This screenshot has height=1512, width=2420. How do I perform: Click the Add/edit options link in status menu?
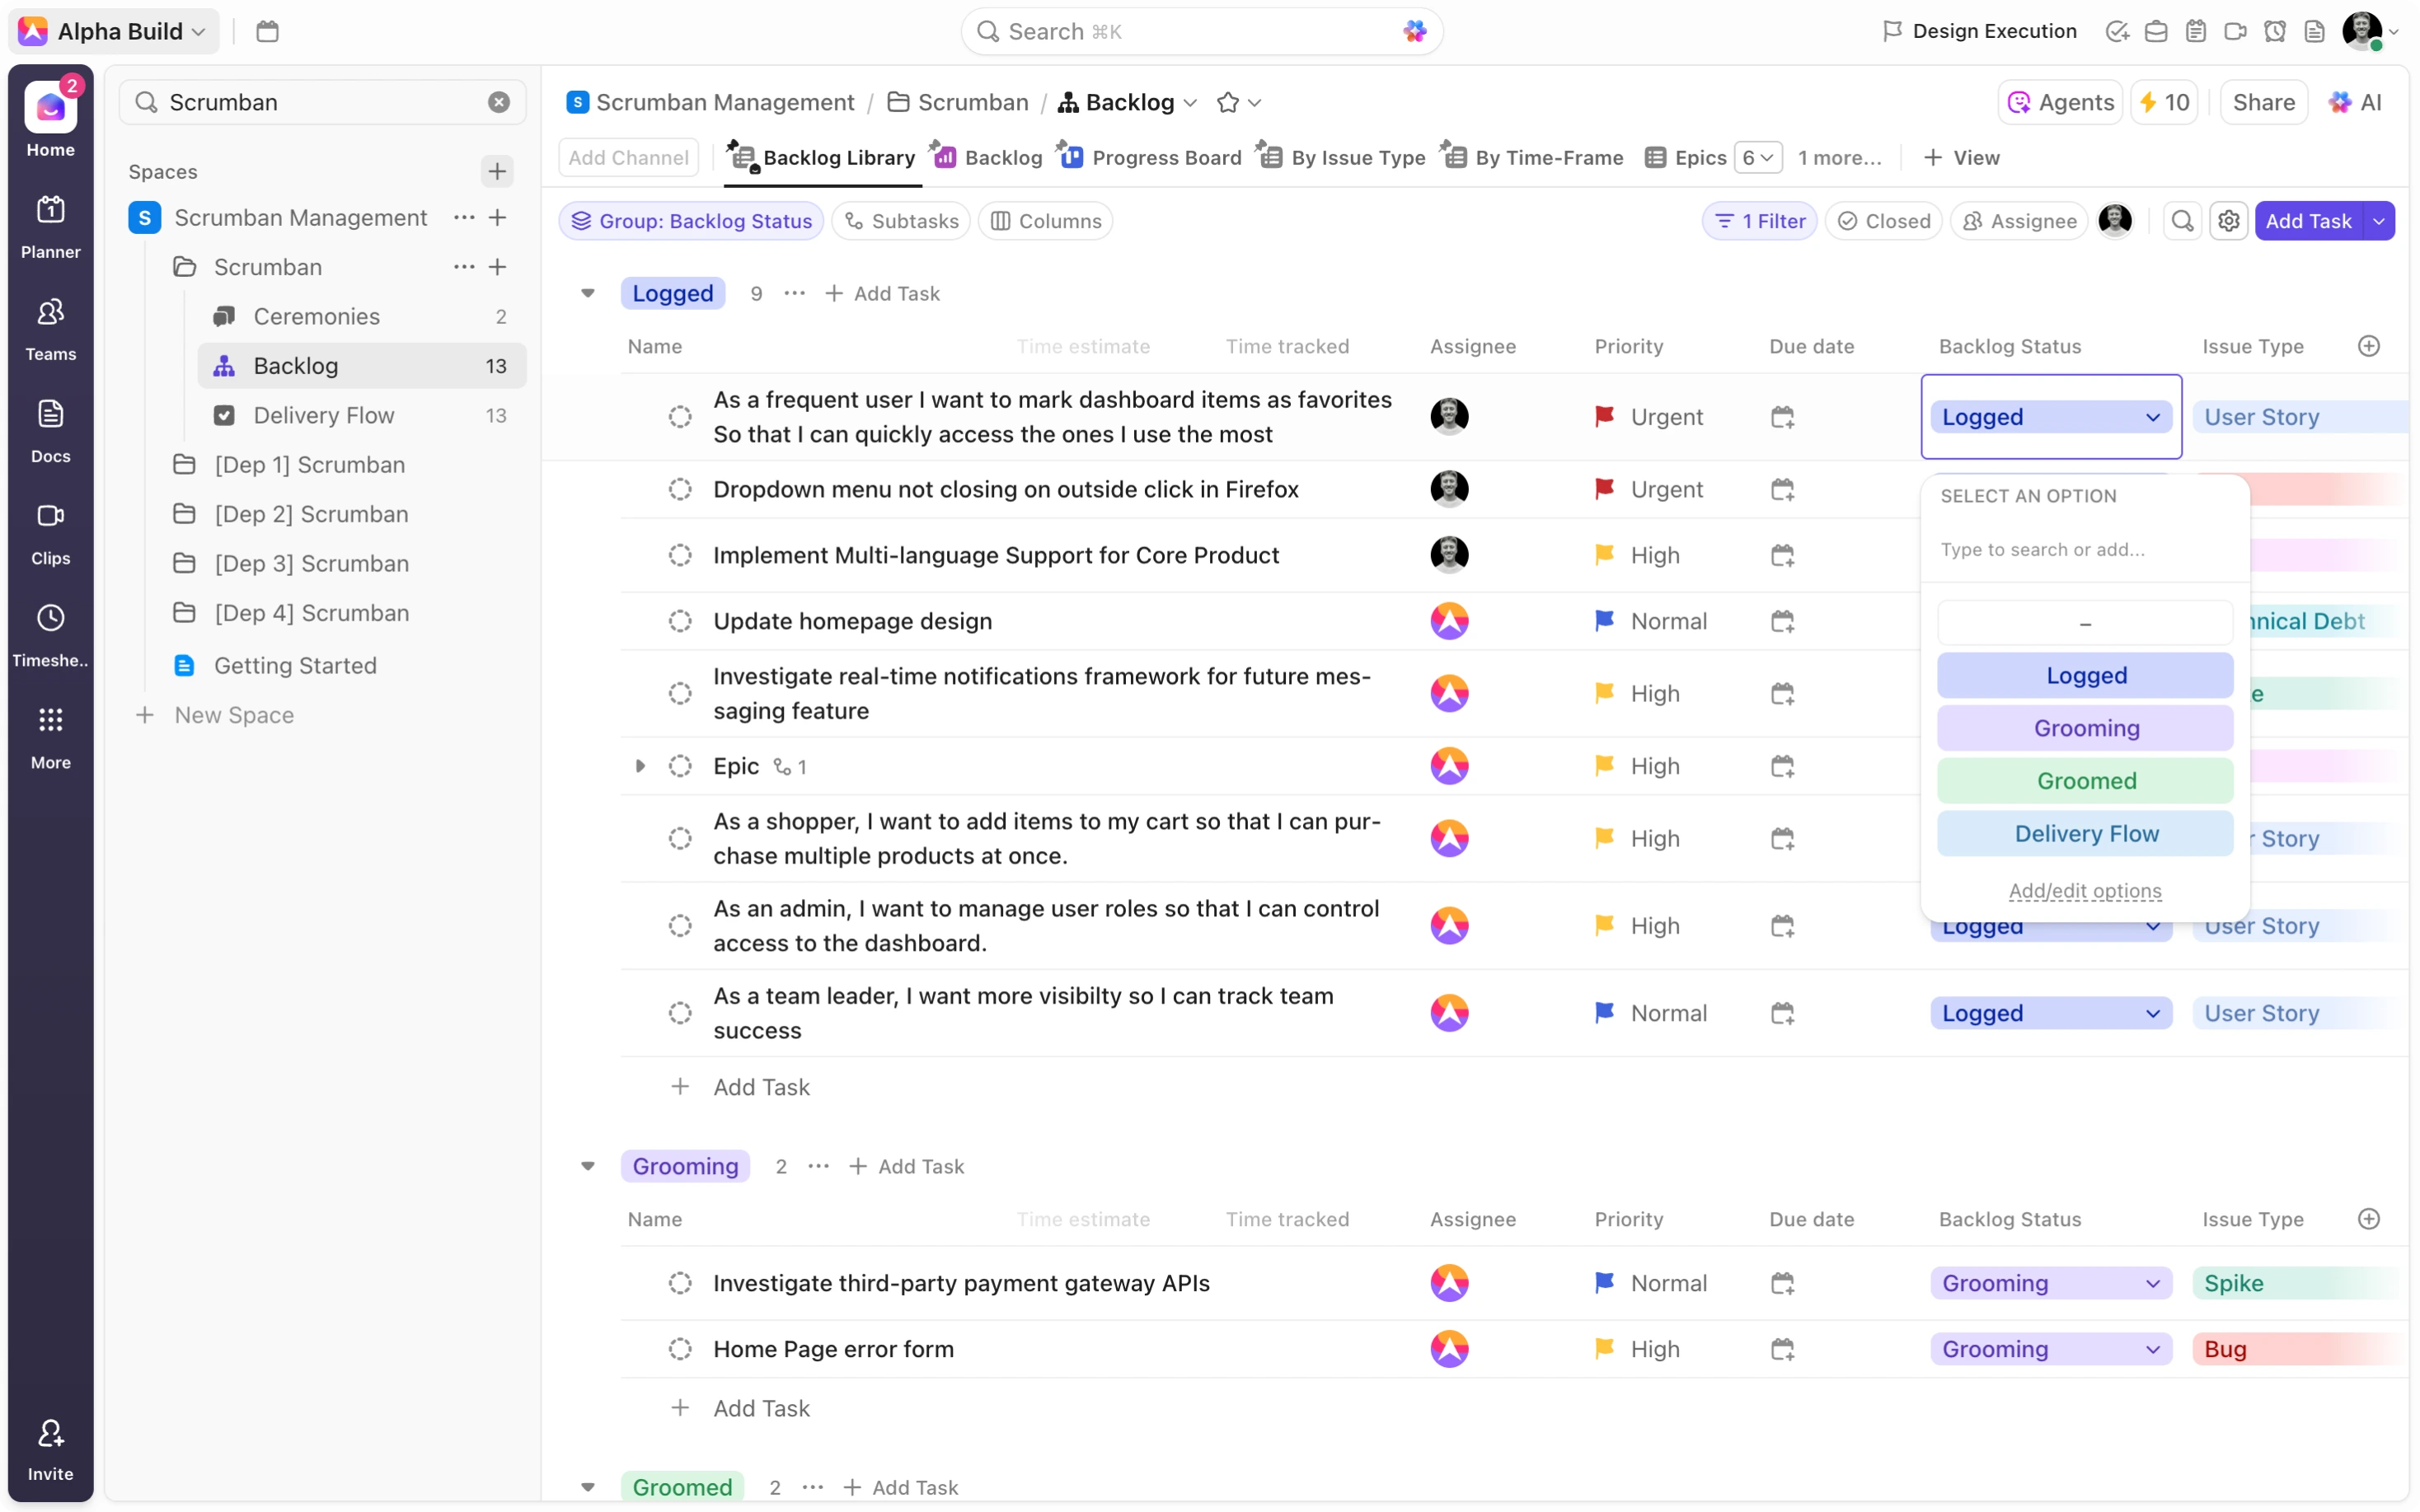pyautogui.click(x=2085, y=892)
